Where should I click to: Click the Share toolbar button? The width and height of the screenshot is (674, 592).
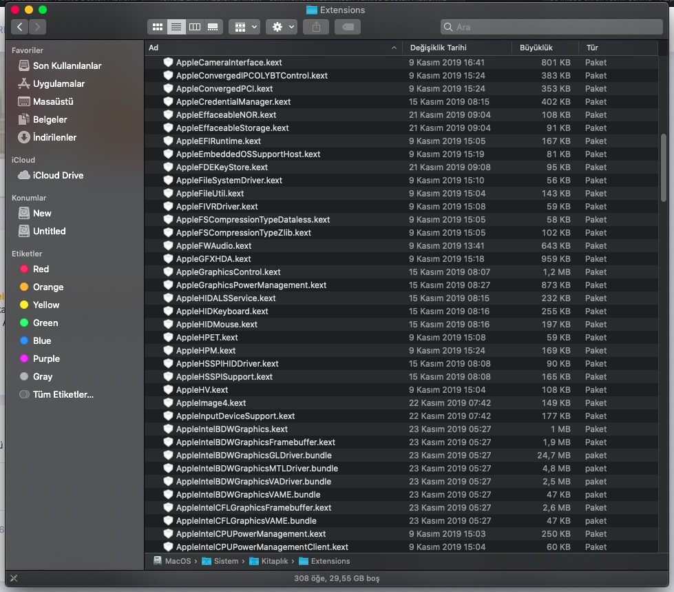point(317,27)
